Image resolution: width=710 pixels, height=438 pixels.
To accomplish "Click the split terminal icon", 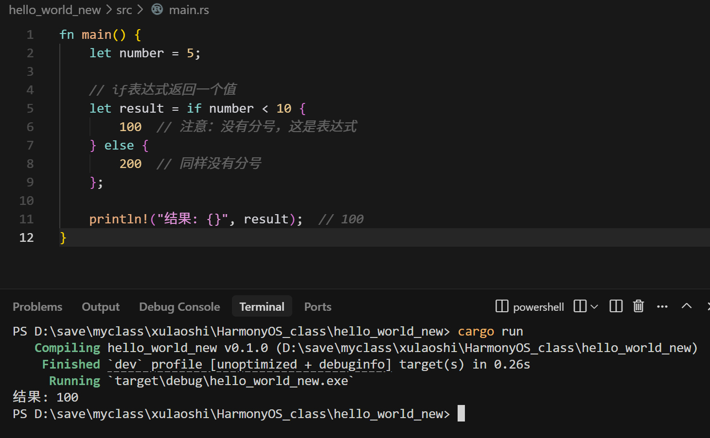I will [580, 306].
